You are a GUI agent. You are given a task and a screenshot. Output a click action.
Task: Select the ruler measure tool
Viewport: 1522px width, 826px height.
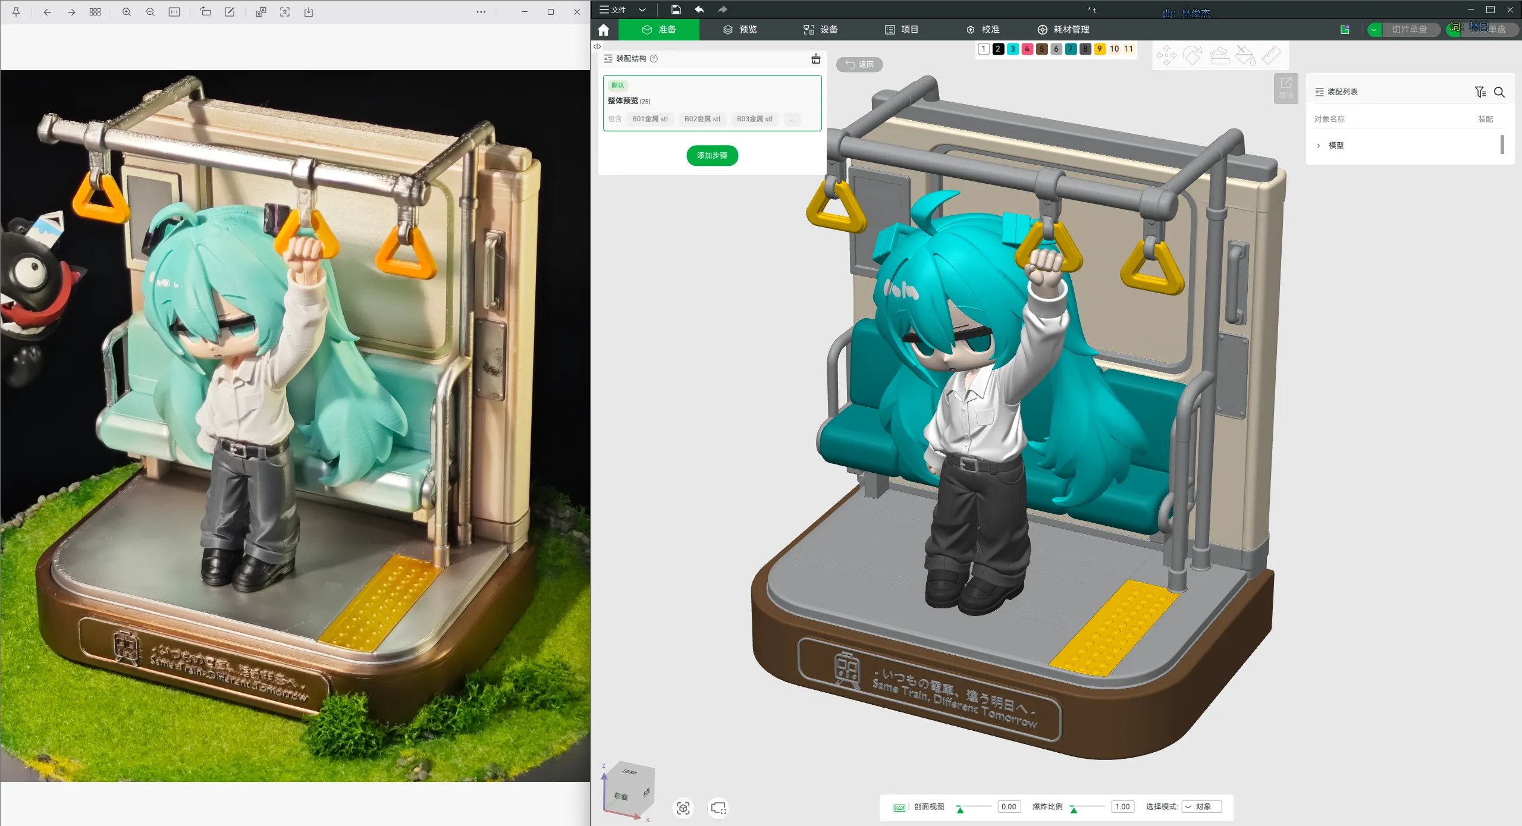pos(1271,55)
